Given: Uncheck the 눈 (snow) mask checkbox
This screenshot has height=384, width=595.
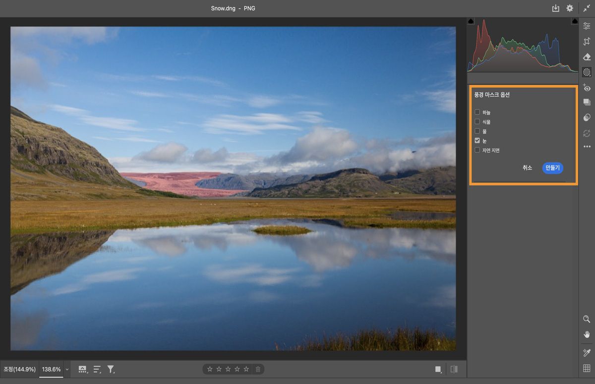Looking at the screenshot, I should 477,140.
